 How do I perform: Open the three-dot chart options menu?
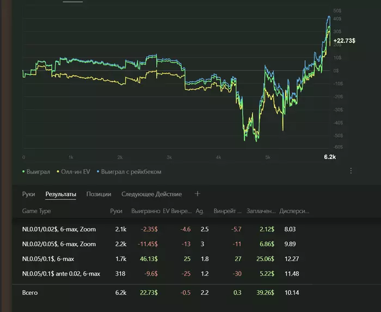click(351, 171)
